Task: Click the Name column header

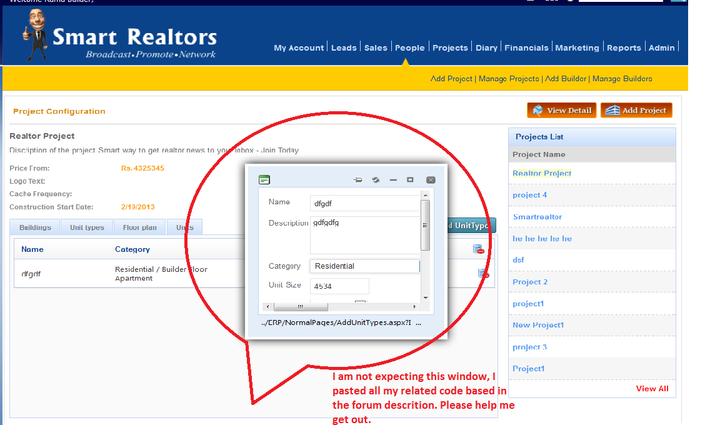Action: pos(32,249)
